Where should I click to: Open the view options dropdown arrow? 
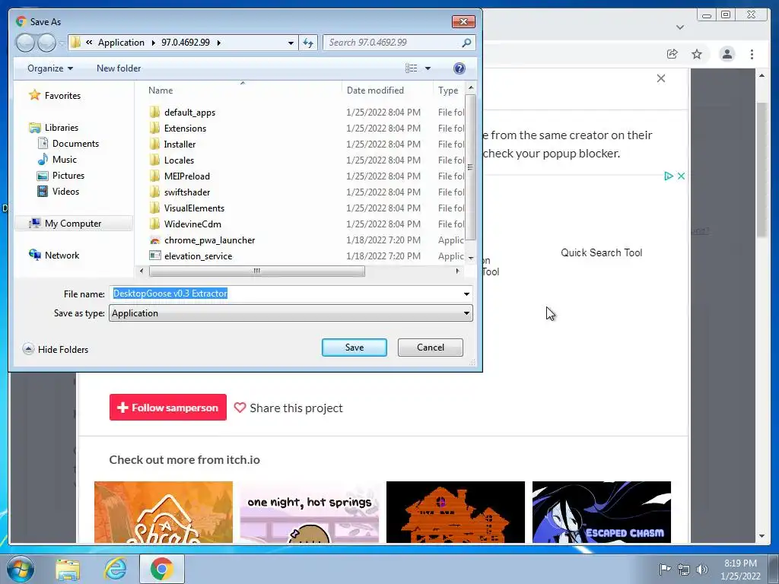[428, 68]
